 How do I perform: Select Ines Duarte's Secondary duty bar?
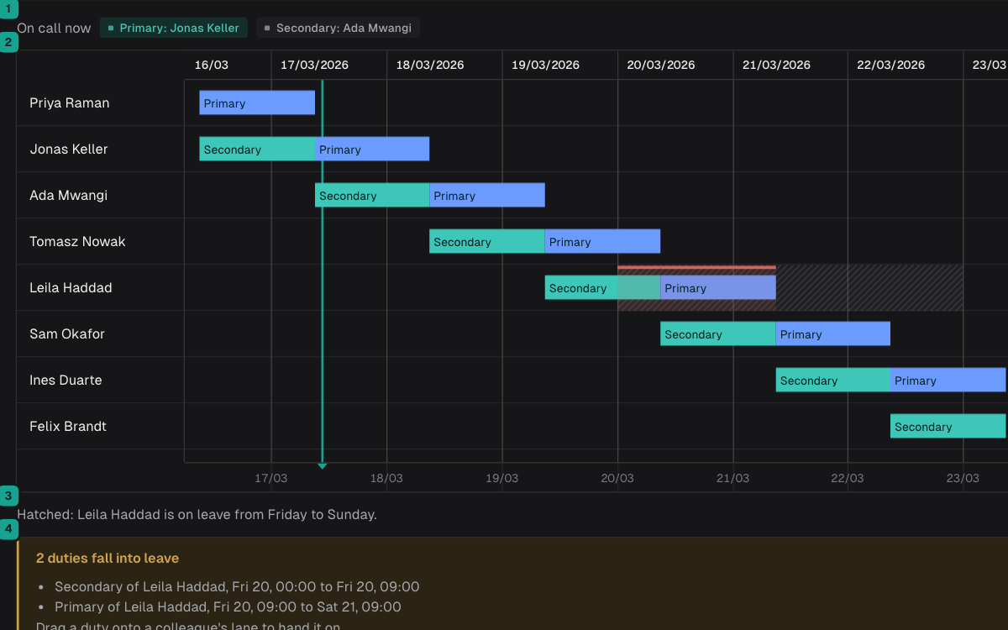[833, 380]
